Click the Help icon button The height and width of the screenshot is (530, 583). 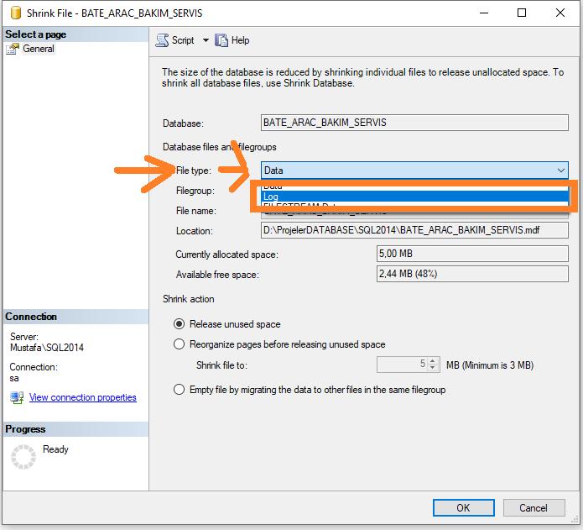pos(222,40)
